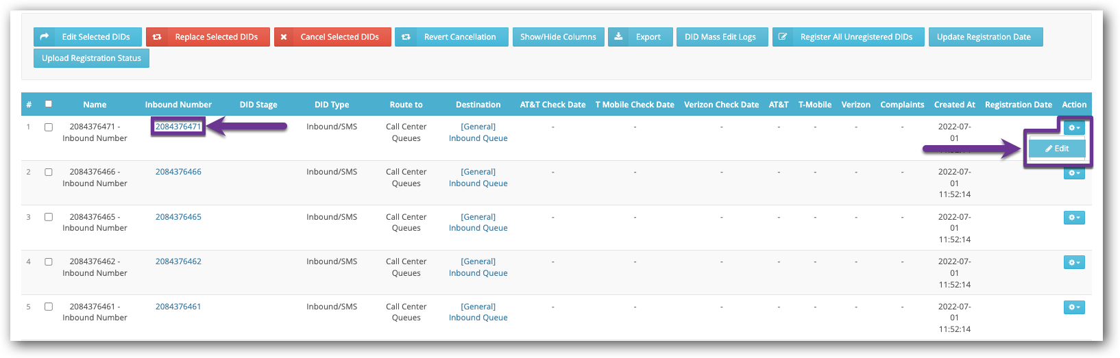Click the DID Stage column header
This screenshot has width=1120, height=358.
(x=258, y=105)
